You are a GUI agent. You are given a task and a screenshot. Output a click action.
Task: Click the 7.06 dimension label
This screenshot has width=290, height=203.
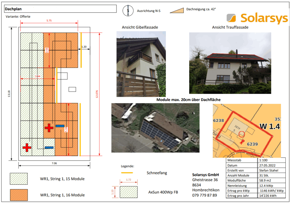pyautogui.click(x=54, y=163)
